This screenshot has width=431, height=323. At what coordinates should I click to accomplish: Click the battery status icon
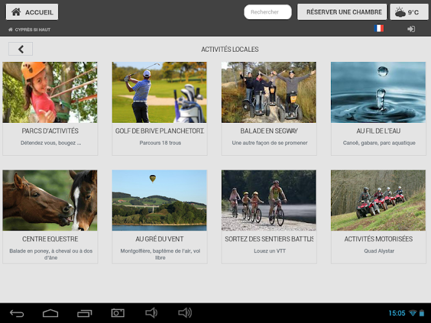[x=422, y=313]
